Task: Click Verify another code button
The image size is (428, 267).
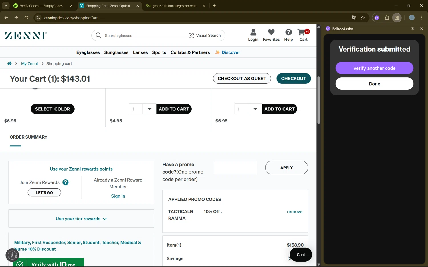Action: tap(374, 68)
